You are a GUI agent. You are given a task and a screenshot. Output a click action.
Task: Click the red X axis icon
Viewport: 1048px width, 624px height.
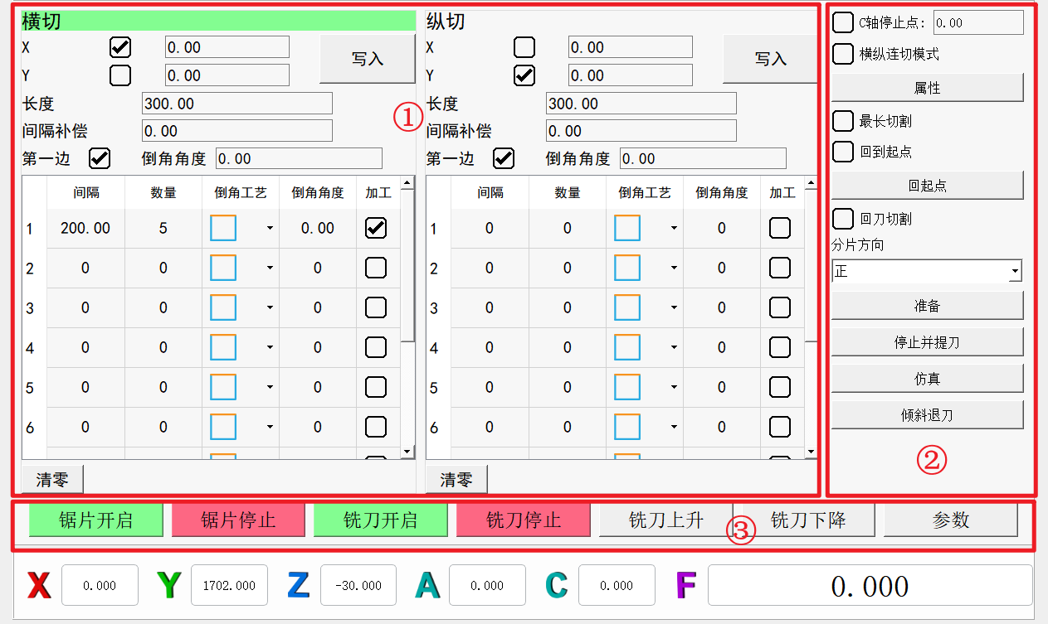[x=39, y=586]
